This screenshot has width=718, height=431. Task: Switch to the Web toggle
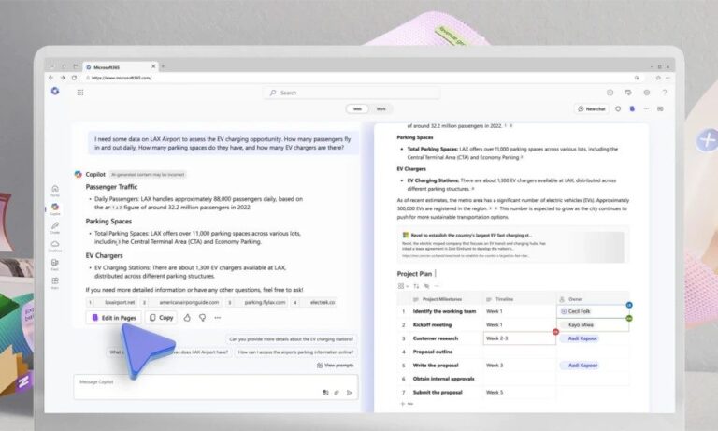pos(357,109)
